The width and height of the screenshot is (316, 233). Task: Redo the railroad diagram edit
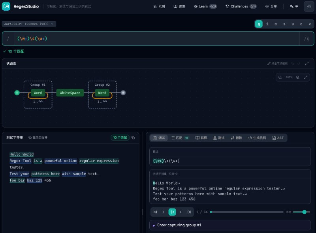[x=299, y=64]
